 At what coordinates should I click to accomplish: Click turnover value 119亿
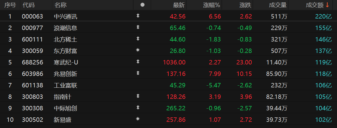point(323,62)
